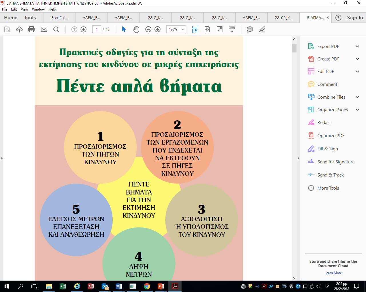
Task: Open Send for Signature tool
Action: click(x=331, y=162)
